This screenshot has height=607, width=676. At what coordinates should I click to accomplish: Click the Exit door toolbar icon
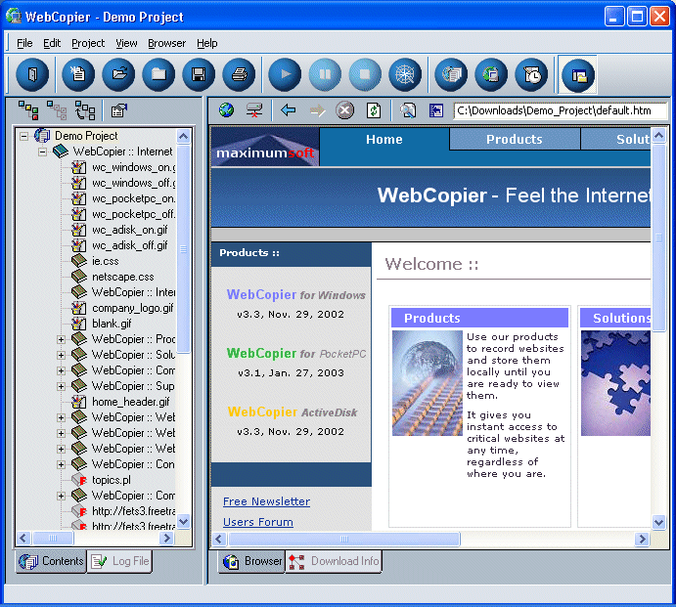(32, 75)
